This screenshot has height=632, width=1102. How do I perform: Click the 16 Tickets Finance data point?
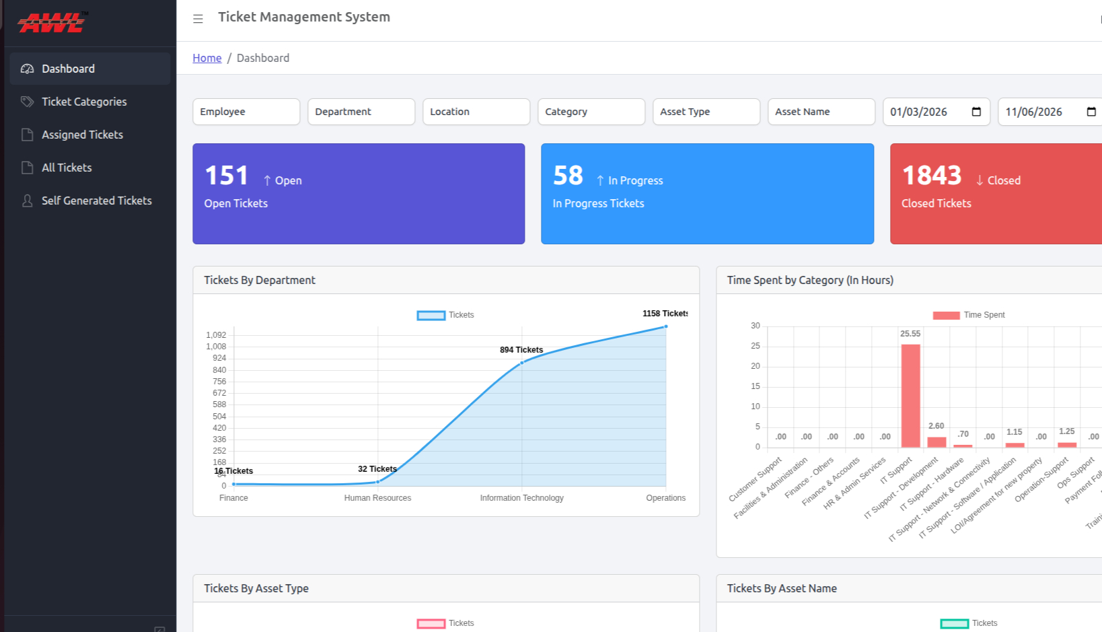click(x=233, y=484)
